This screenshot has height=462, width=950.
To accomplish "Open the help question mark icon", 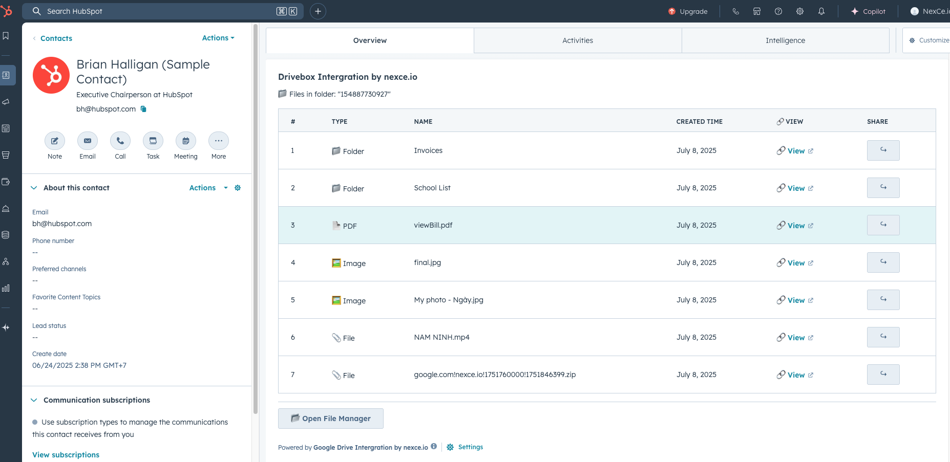I will tap(778, 11).
